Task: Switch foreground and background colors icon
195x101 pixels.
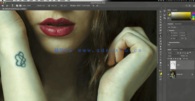Action: [161, 71]
